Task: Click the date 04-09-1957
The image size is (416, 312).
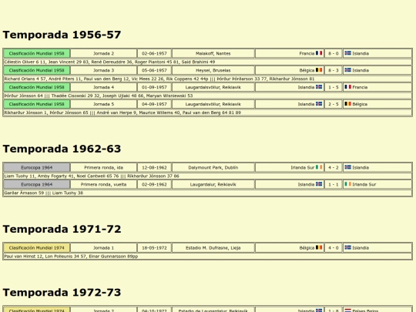Action: coord(154,104)
